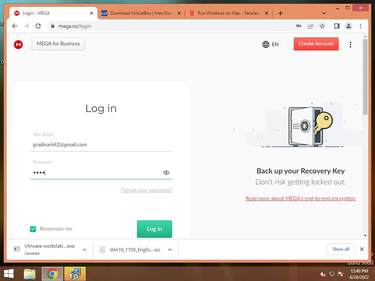Click Create Account button
The image size is (375, 281).
click(x=316, y=44)
